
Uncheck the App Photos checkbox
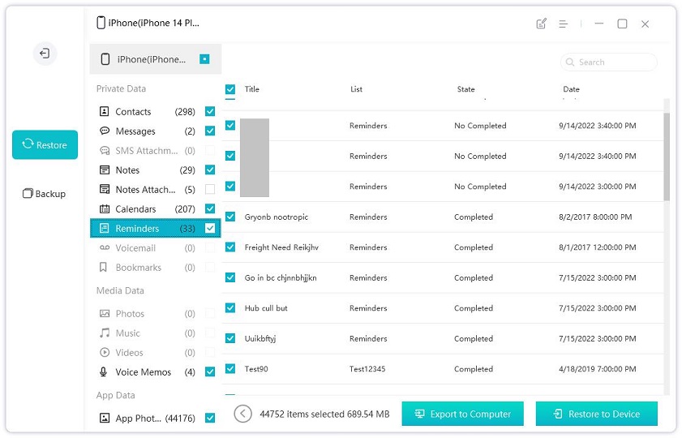210,418
